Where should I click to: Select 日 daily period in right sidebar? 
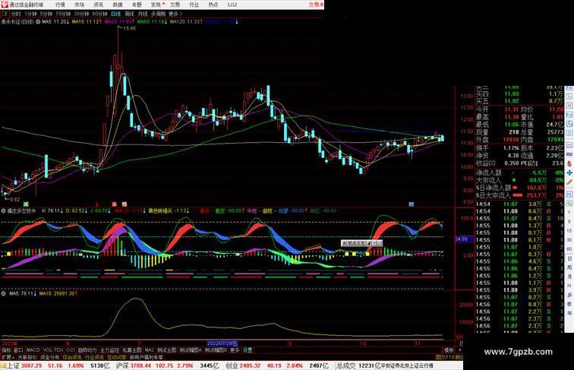(x=569, y=258)
